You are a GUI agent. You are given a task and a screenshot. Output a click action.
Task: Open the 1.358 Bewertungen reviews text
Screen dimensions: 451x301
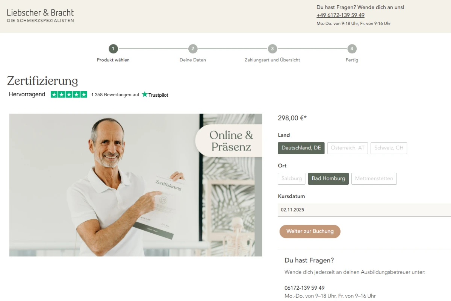coord(115,95)
